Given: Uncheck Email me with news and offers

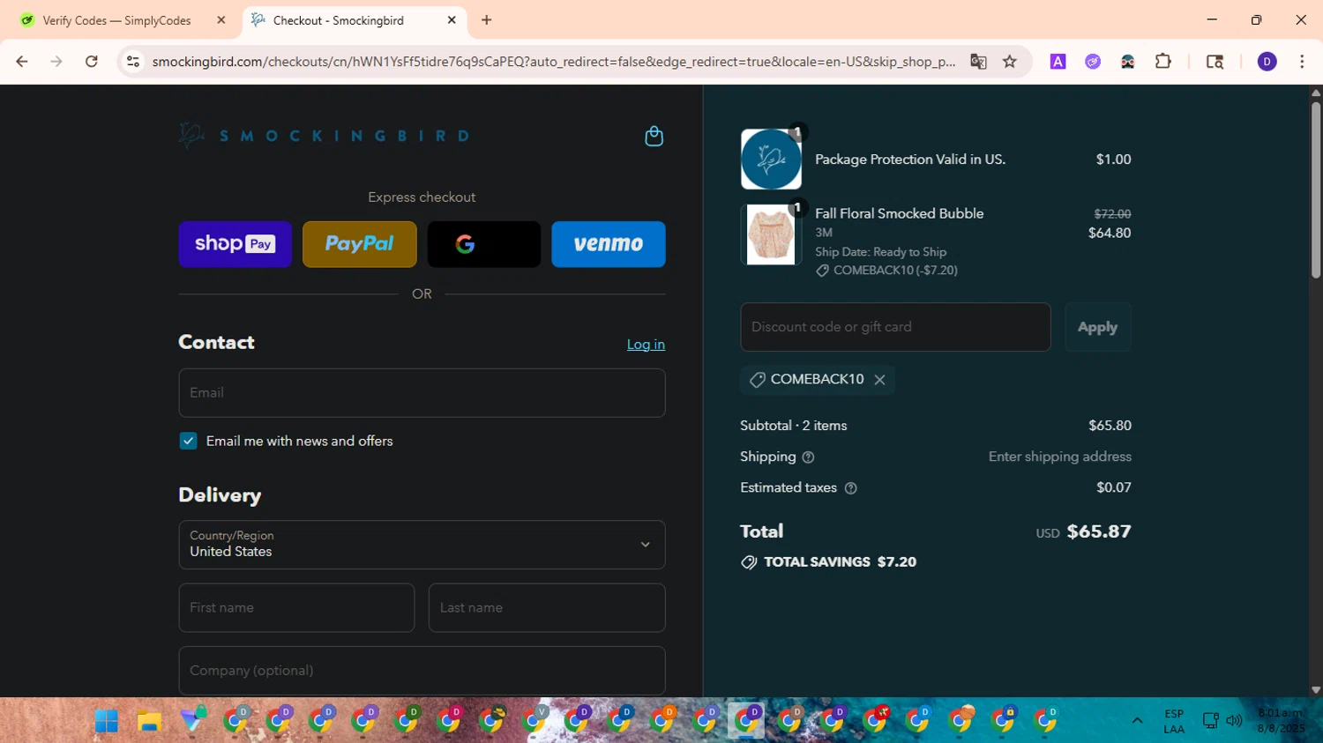Looking at the screenshot, I should [x=188, y=441].
